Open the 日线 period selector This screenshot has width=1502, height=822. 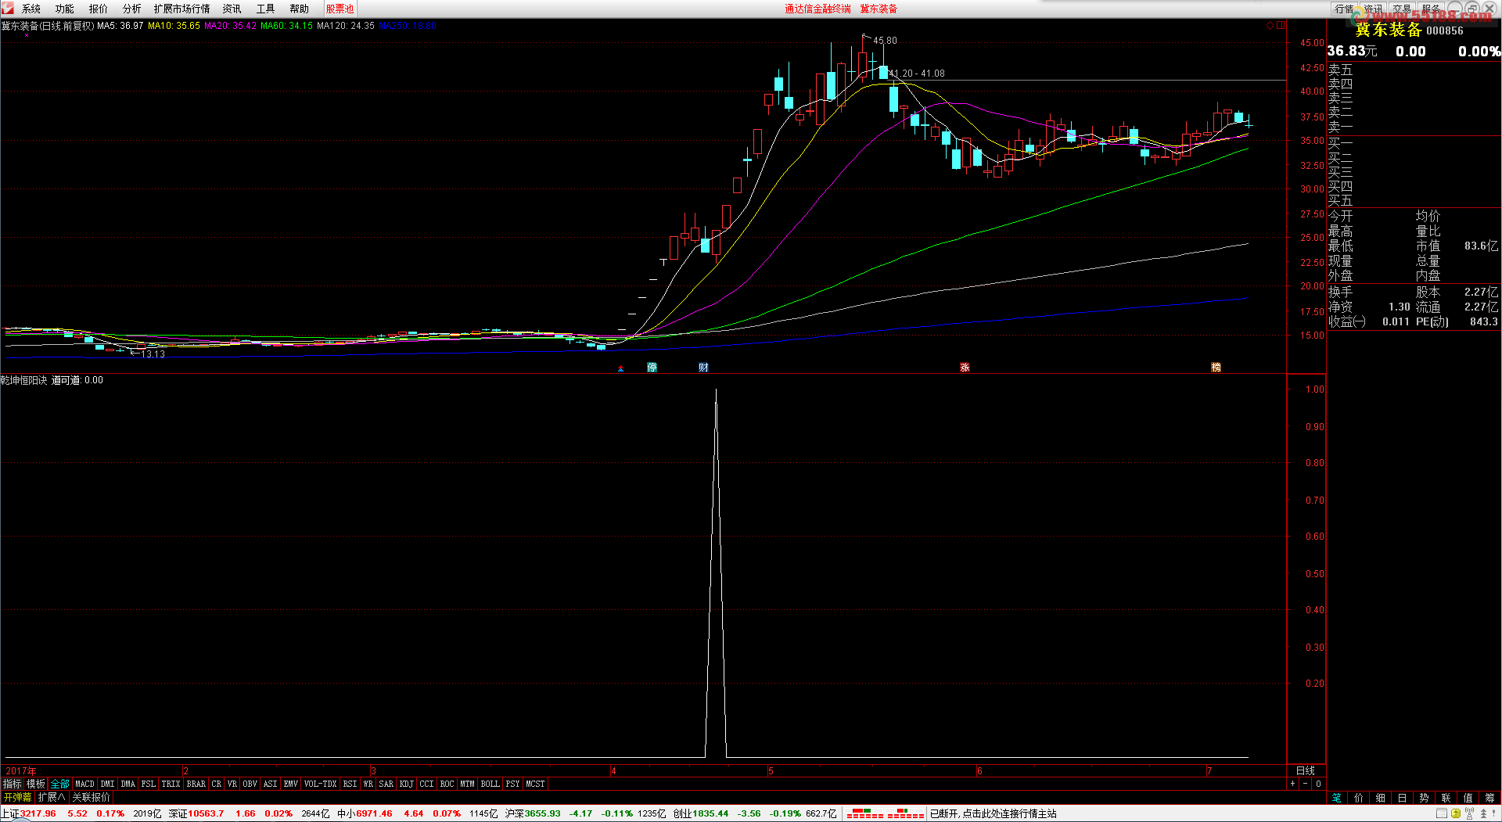click(x=1306, y=770)
